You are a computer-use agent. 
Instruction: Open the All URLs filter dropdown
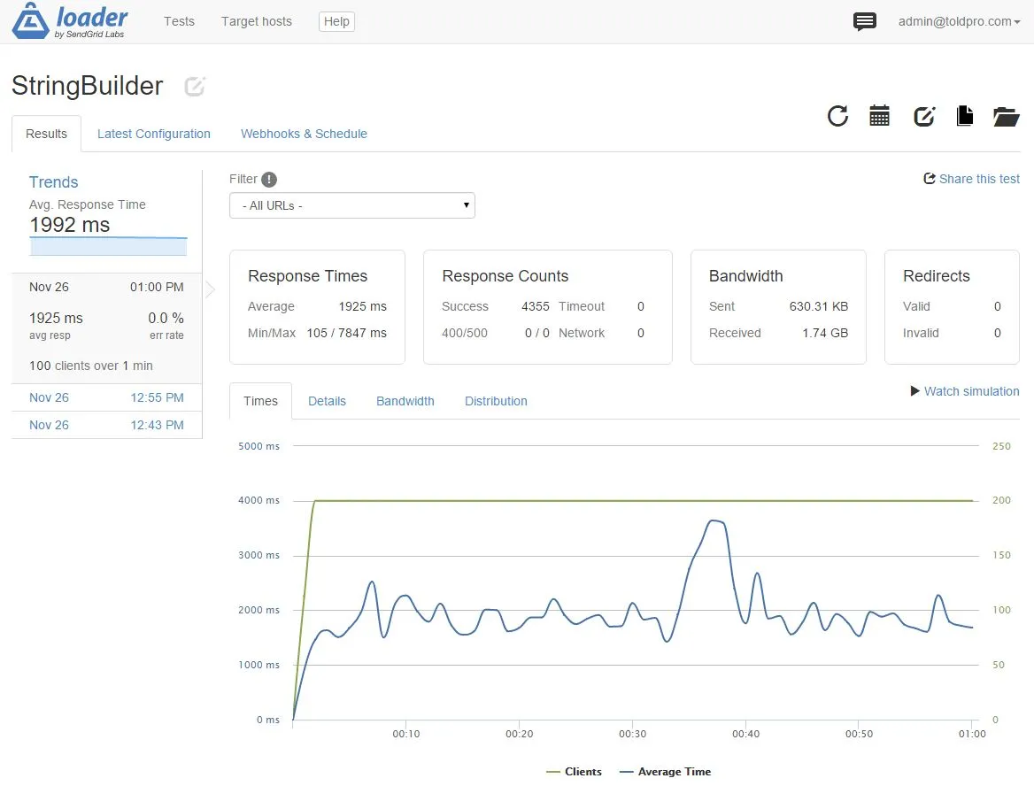[x=352, y=205]
